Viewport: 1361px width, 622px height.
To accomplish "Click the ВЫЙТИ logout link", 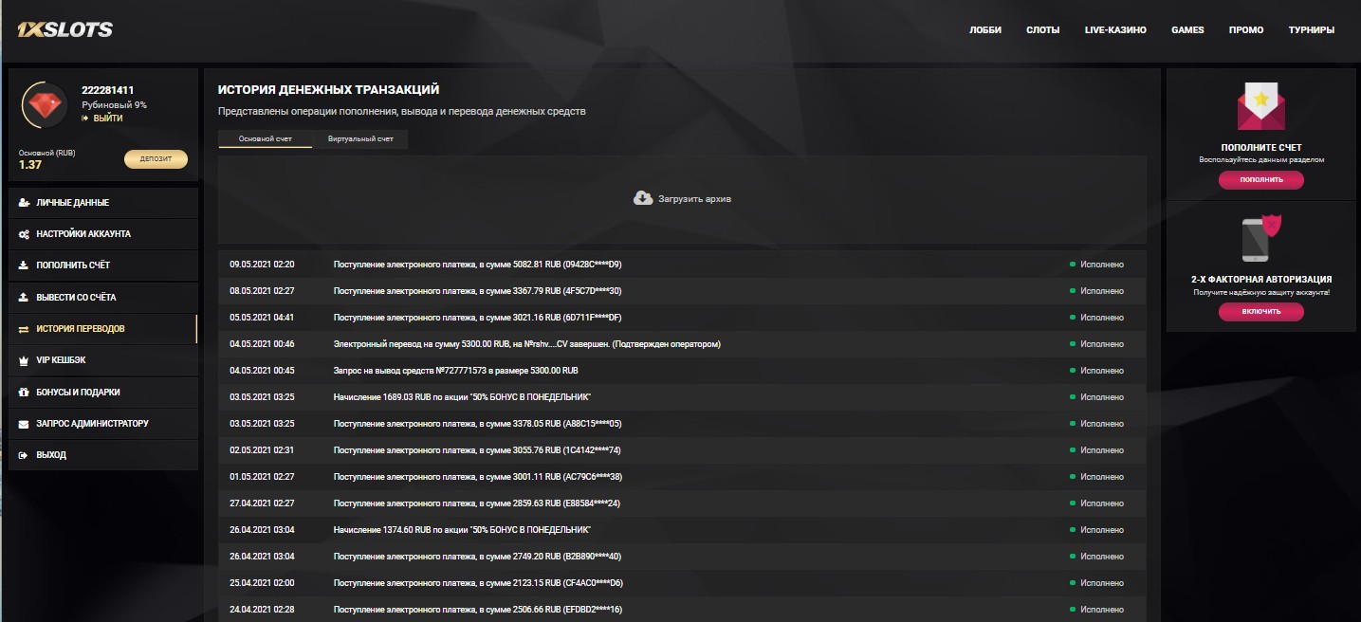I will click(107, 119).
